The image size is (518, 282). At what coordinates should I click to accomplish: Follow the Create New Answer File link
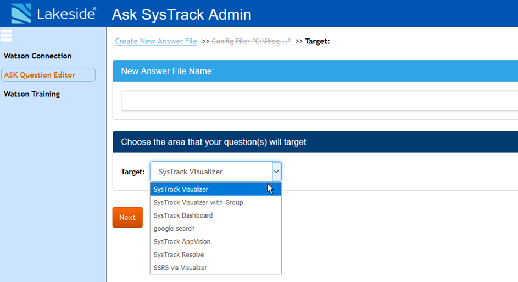[x=156, y=41]
